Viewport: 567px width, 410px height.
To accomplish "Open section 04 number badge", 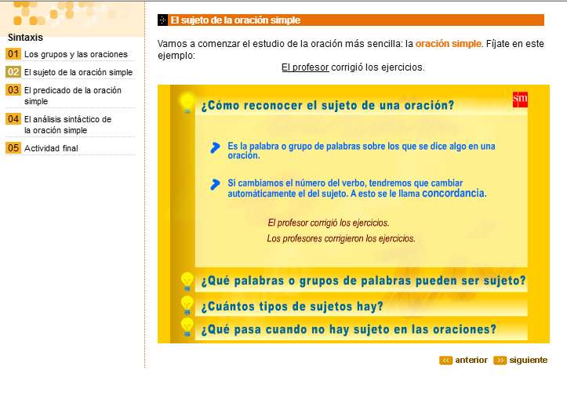I will tap(13, 118).
